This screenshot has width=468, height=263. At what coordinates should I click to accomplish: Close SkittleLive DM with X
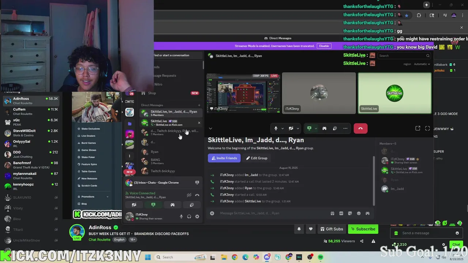[199, 123]
